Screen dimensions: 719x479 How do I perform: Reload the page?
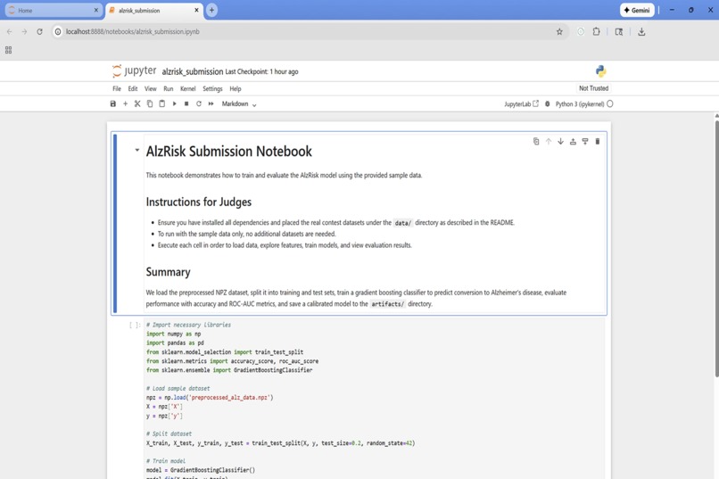[x=39, y=31]
